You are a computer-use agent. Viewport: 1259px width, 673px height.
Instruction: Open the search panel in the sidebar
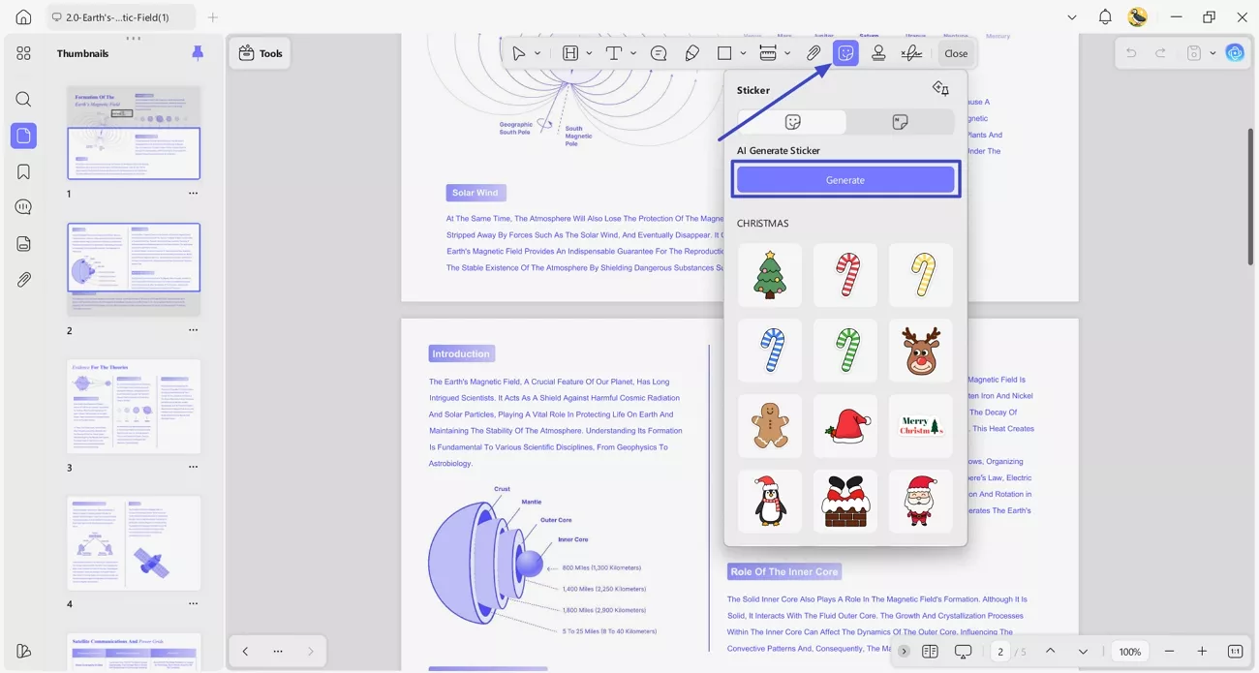pos(23,99)
